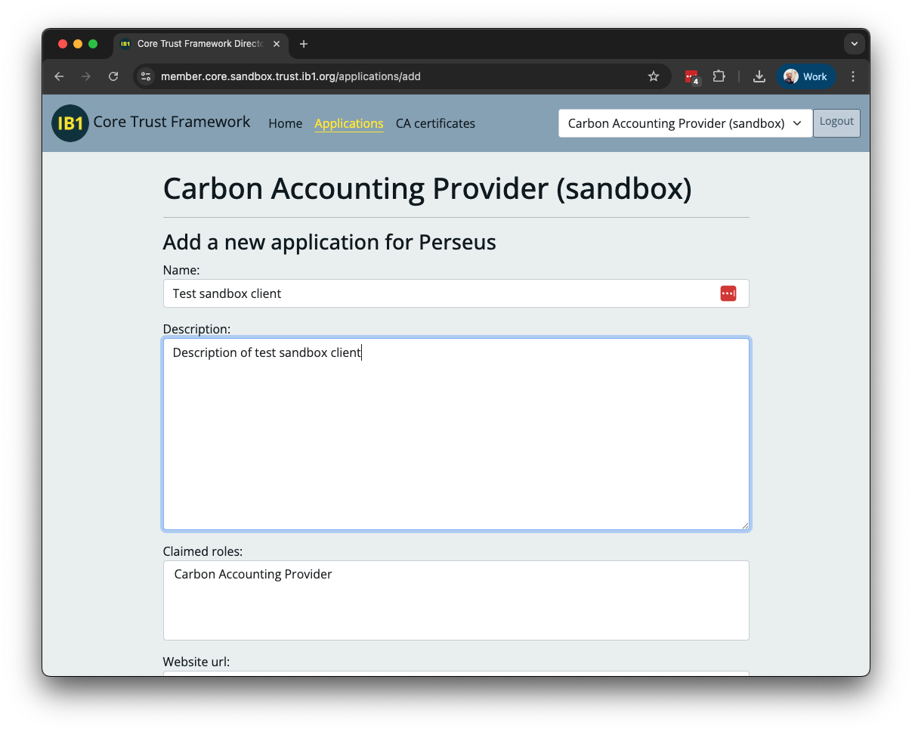Click the Website url: label

(x=196, y=662)
